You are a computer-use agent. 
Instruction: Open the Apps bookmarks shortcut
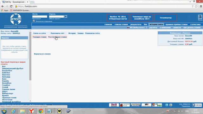(5, 10)
